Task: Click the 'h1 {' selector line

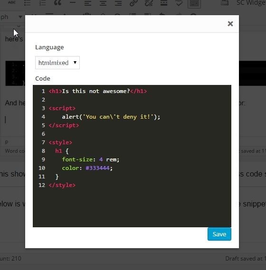Action: click(62, 151)
